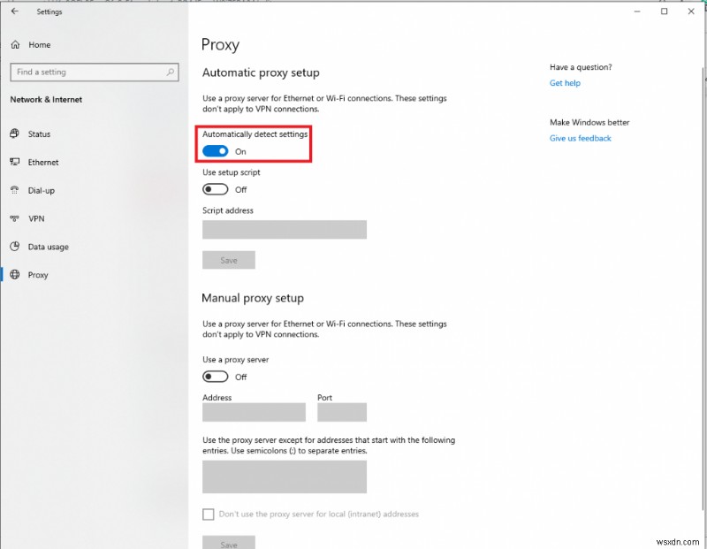Click inside the Script address field
Screen dimensions: 707x549
[284, 229]
